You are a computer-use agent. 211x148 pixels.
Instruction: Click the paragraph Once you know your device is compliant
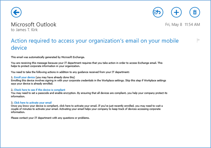[87, 109]
